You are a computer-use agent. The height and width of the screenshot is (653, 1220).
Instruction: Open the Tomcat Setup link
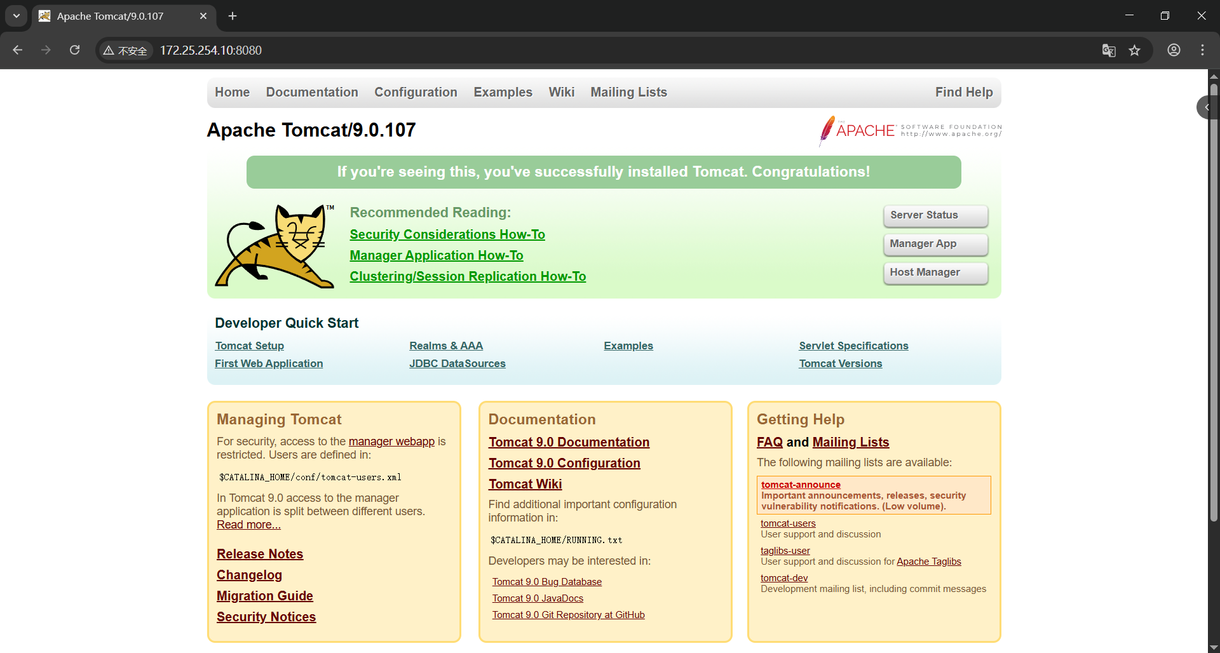pos(249,346)
